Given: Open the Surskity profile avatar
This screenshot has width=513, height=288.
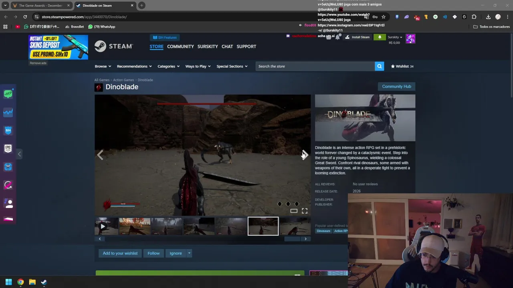Looking at the screenshot, I should point(410,39).
